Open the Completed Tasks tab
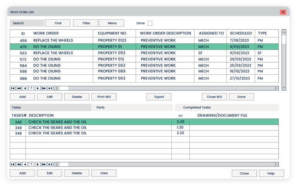Screen dimensions: 297x187 pos(227,107)
